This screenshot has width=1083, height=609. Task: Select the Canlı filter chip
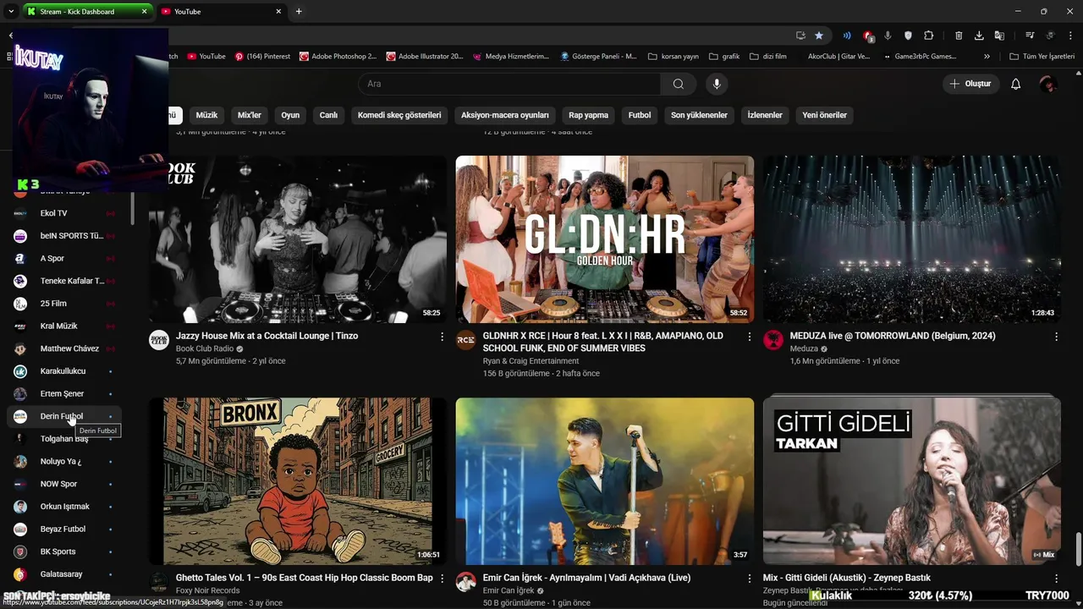tap(328, 115)
